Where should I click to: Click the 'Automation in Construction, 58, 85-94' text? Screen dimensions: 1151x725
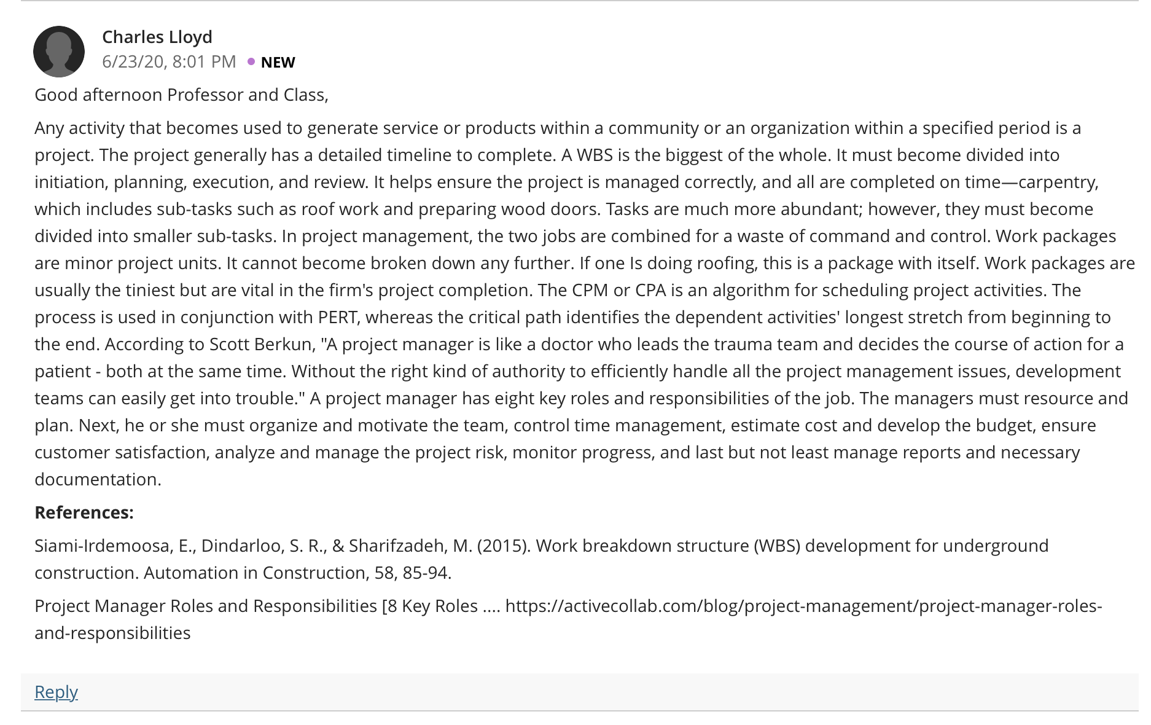pyautogui.click(x=298, y=573)
